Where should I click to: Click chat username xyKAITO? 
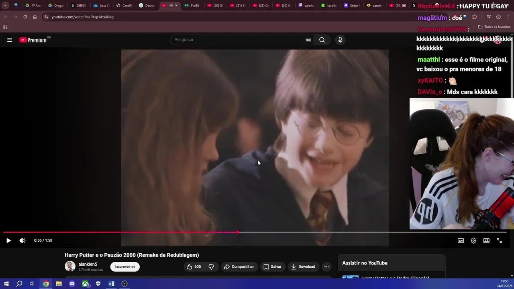(430, 81)
